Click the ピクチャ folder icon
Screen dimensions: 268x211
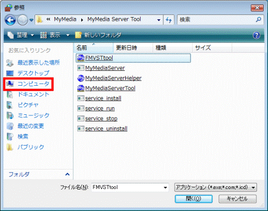click(x=10, y=105)
